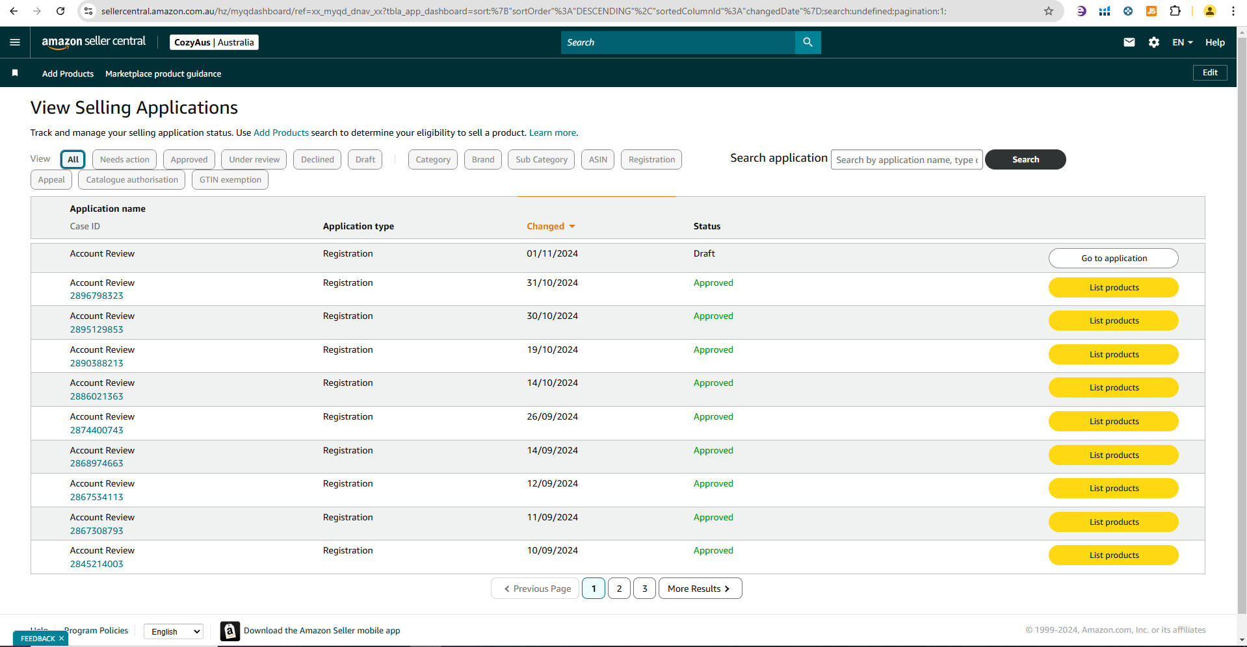The image size is (1247, 647).
Task: Click the Learn more link
Action: (553, 133)
